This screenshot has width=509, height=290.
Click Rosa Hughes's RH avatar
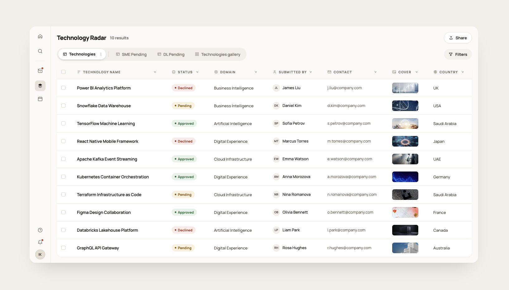pyautogui.click(x=276, y=248)
